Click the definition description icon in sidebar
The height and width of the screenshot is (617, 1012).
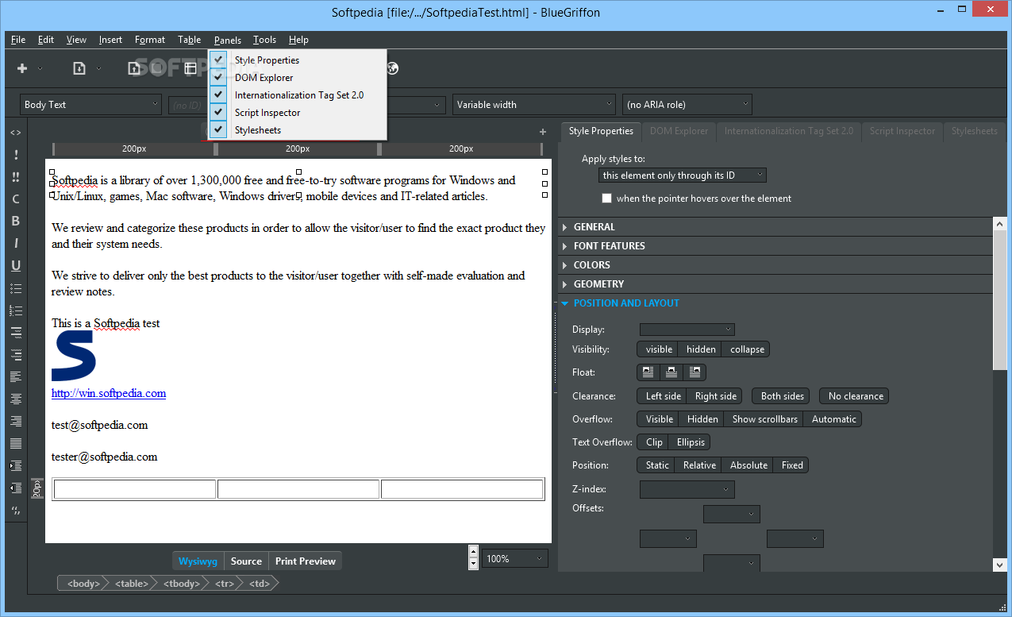click(x=16, y=355)
